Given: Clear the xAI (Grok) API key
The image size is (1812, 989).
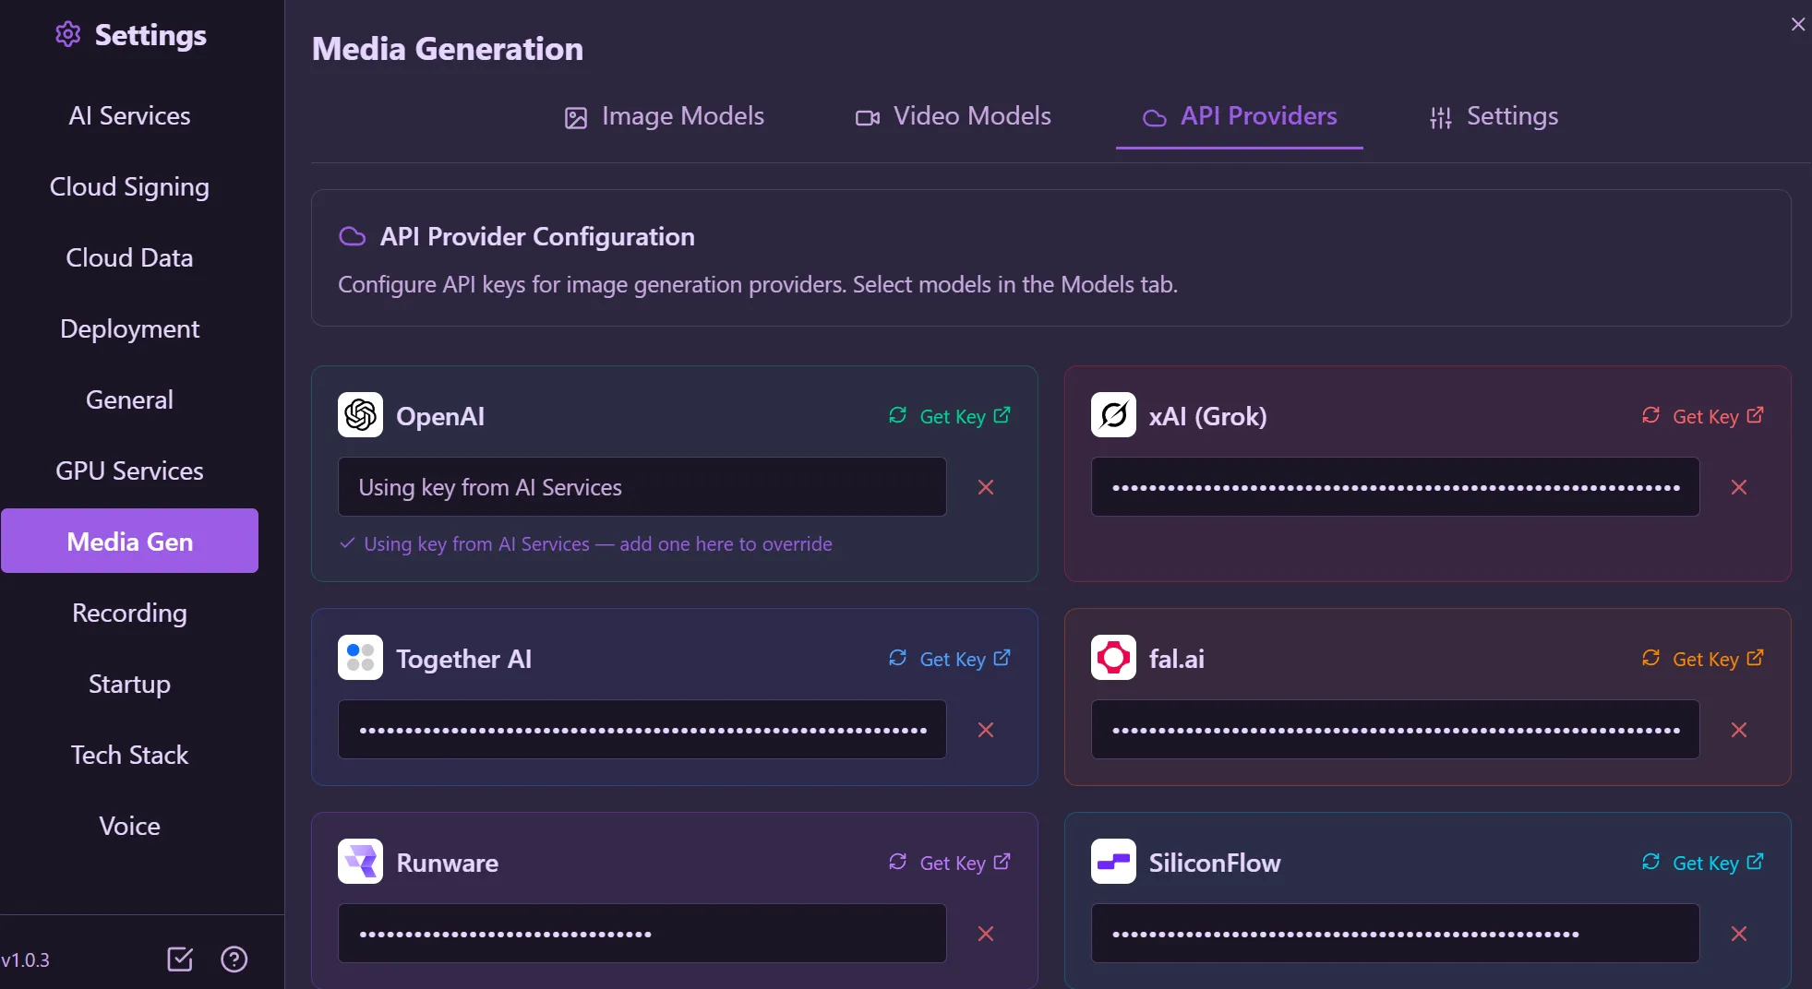Looking at the screenshot, I should (x=1739, y=487).
